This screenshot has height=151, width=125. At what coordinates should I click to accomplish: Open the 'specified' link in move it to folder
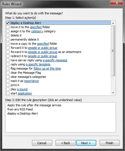pos(36,27)
